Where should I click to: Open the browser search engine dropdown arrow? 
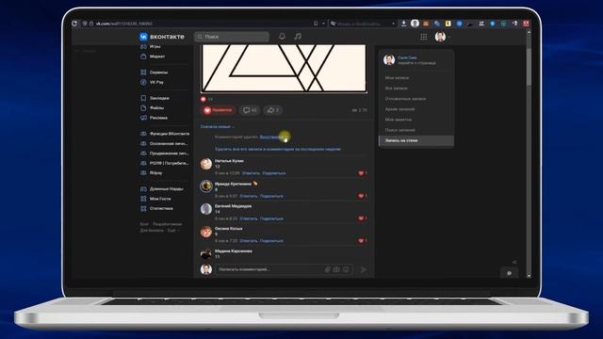tap(393, 24)
